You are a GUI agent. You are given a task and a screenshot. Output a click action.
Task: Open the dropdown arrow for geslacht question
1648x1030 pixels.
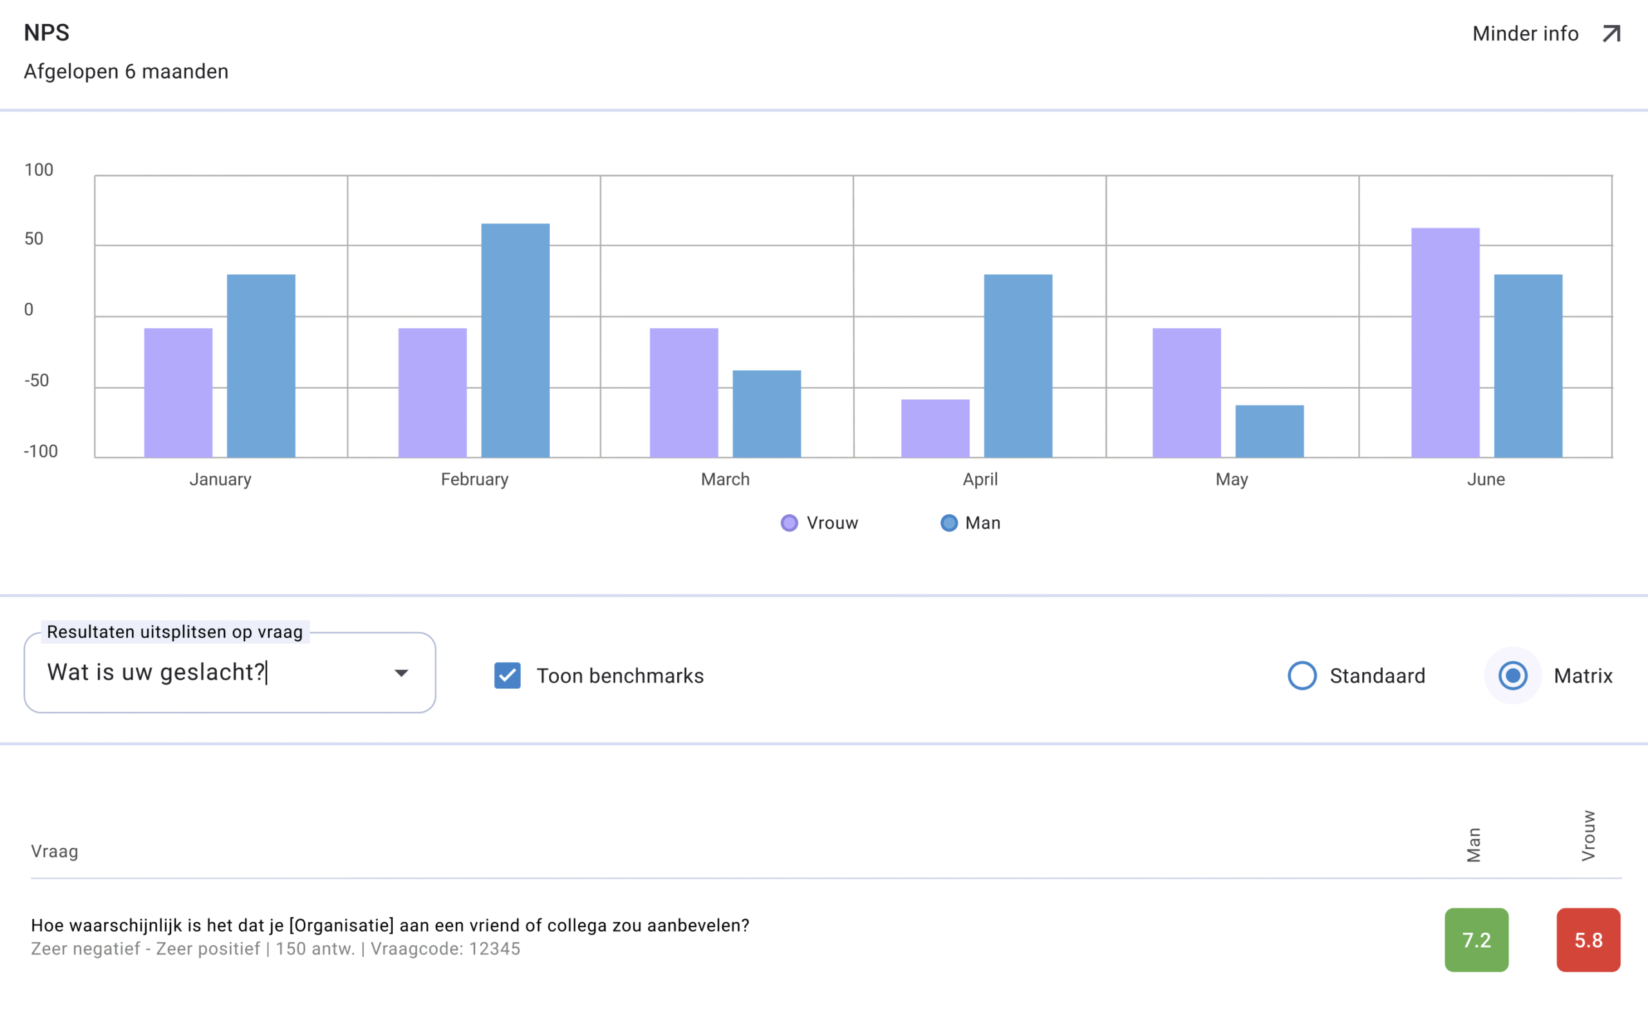point(401,673)
